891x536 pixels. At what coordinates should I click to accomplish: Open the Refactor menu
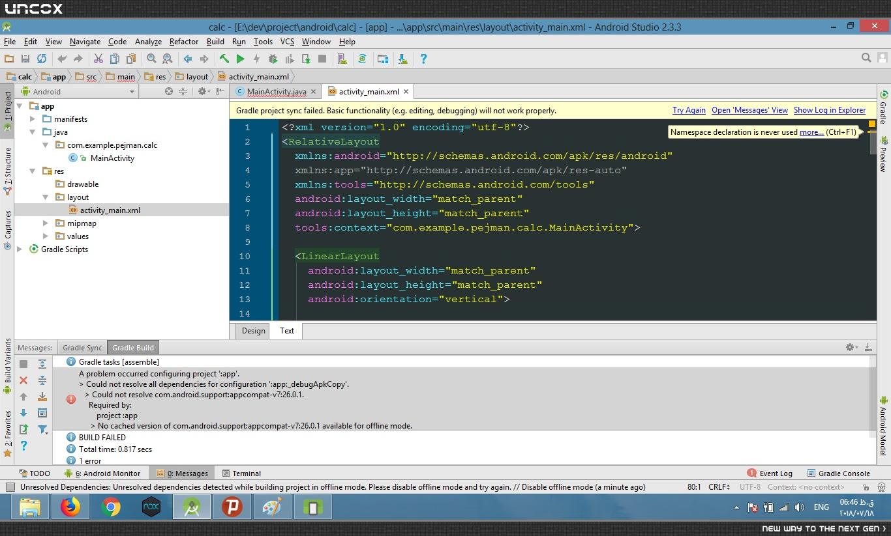tap(184, 41)
